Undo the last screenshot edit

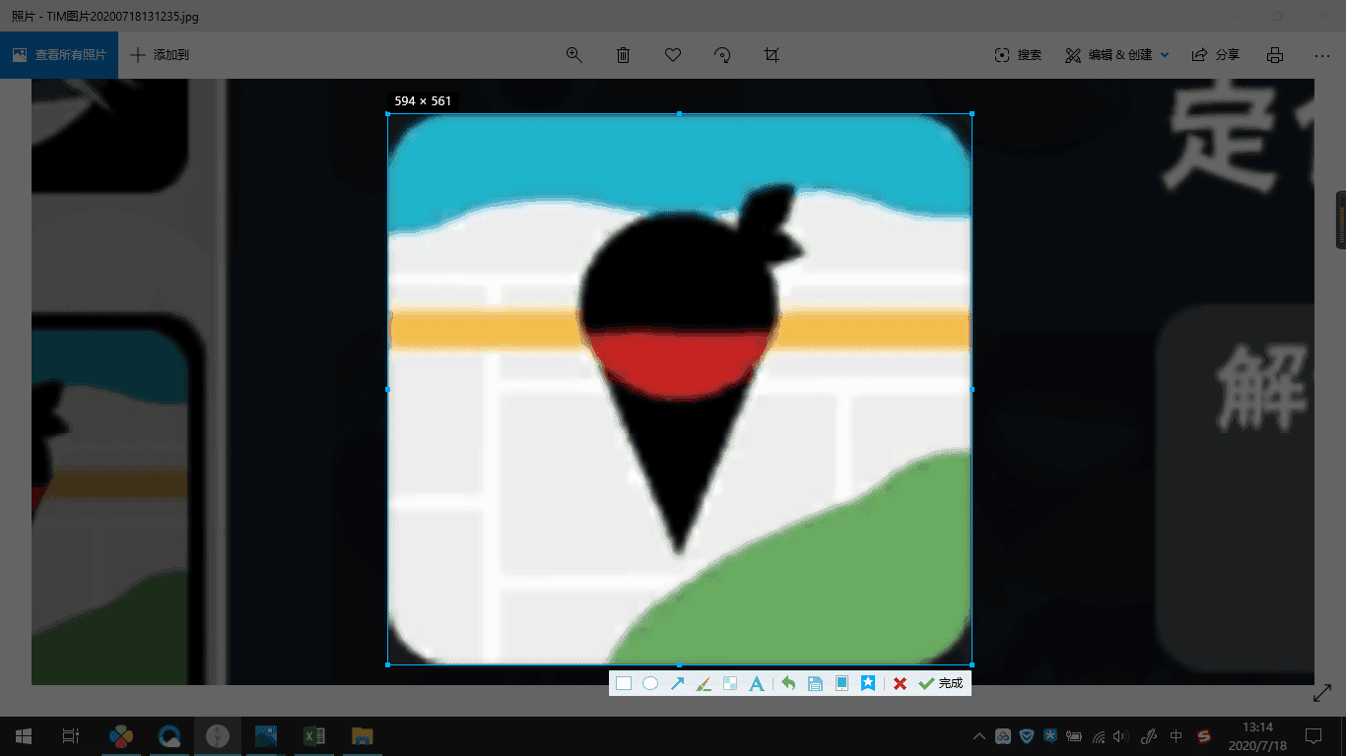tap(788, 683)
